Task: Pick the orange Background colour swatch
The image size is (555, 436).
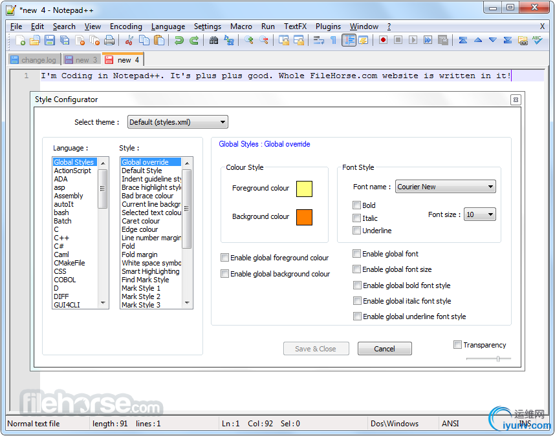Action: [304, 217]
